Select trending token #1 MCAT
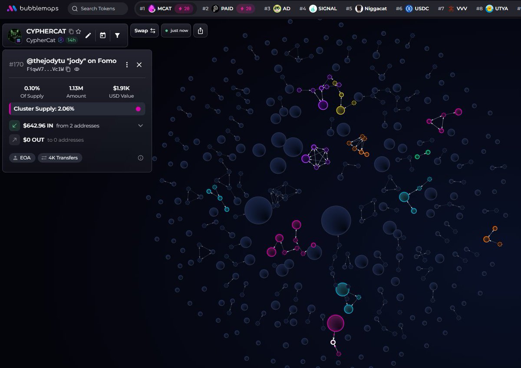The image size is (521, 368). pos(166,9)
